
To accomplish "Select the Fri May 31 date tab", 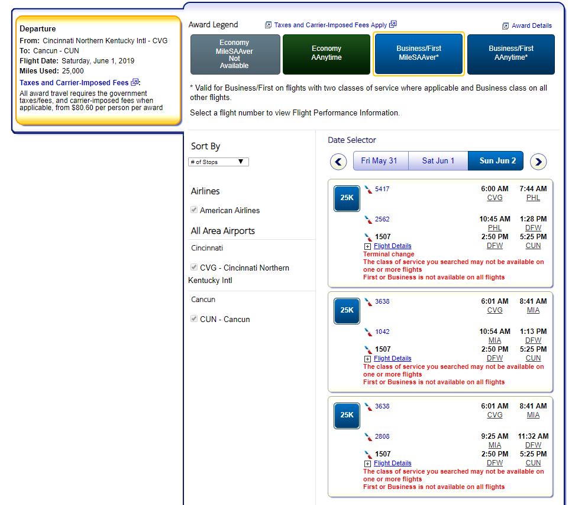I will (379, 161).
